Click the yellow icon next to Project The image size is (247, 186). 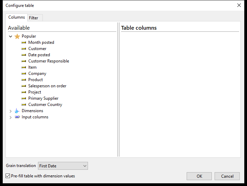tap(24, 92)
